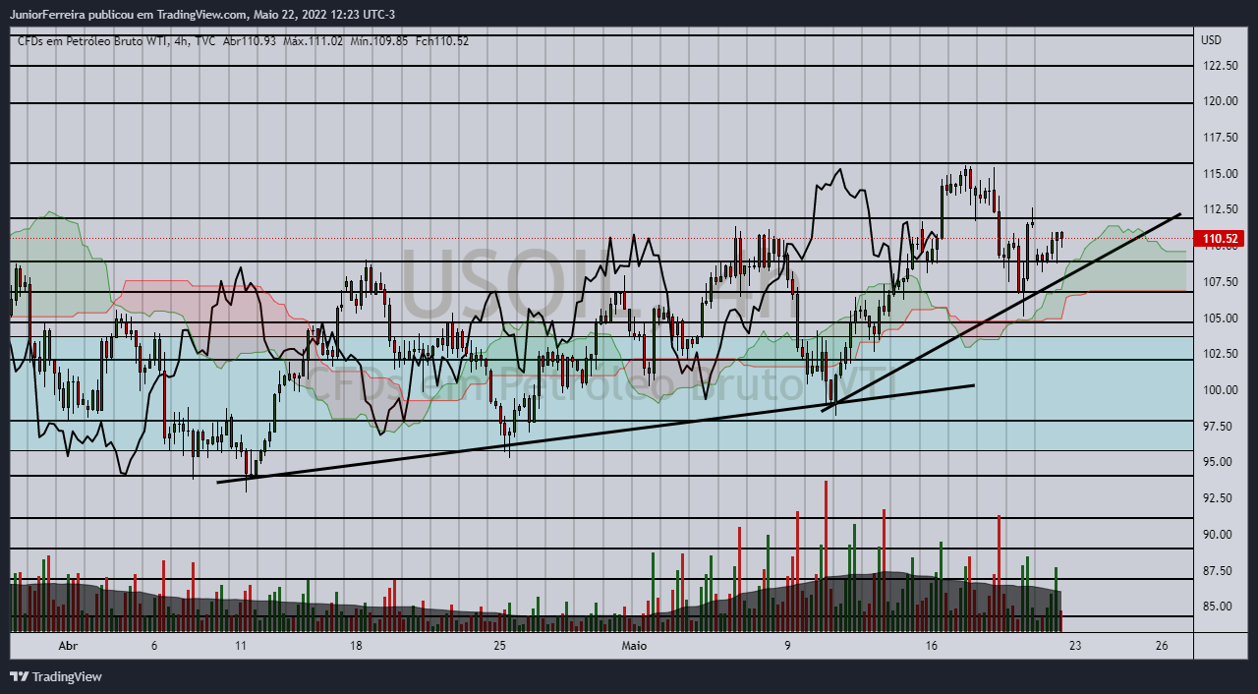
Task: Click the 85.00 price axis label
Action: (x=1220, y=607)
